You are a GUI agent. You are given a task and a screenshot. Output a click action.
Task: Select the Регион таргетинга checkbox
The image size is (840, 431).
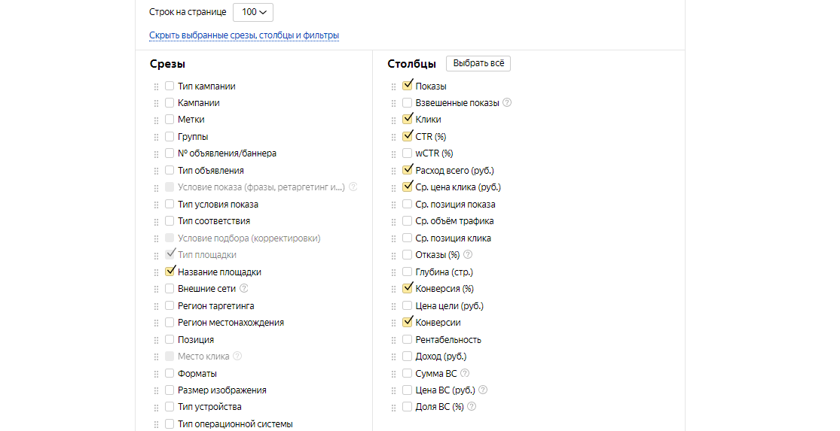point(170,306)
